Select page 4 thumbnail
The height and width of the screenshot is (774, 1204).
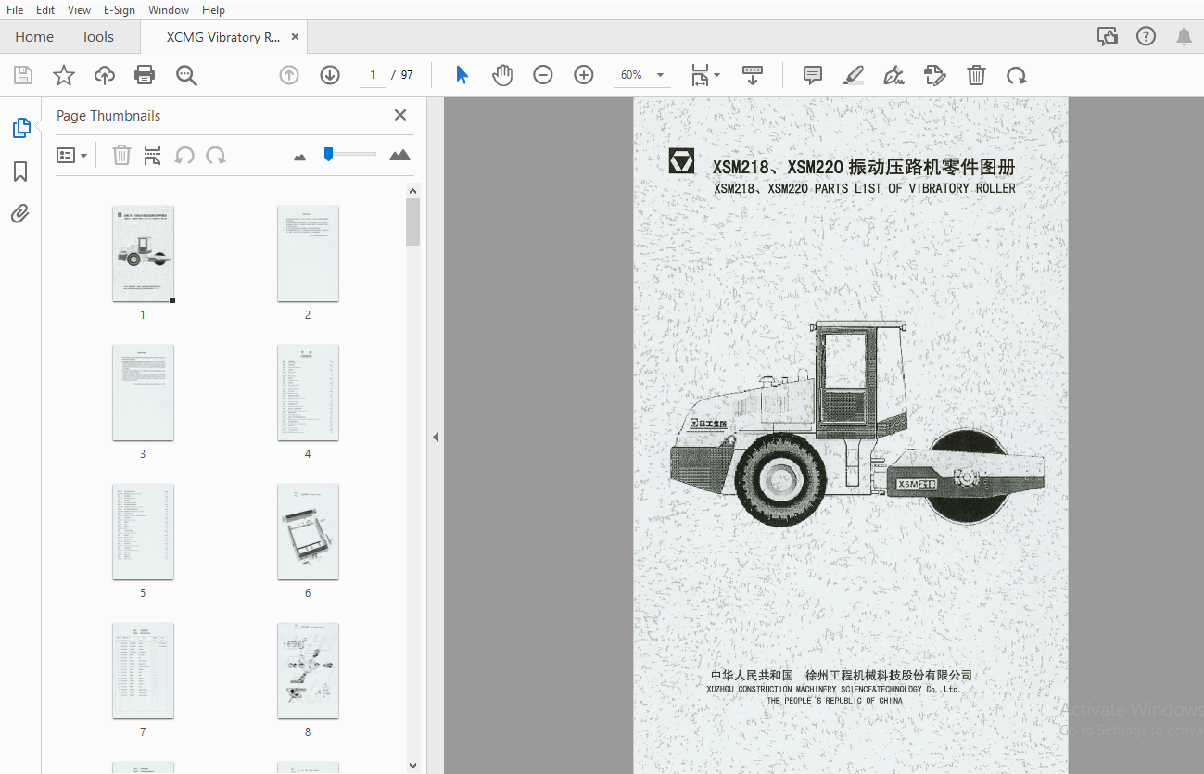click(308, 392)
